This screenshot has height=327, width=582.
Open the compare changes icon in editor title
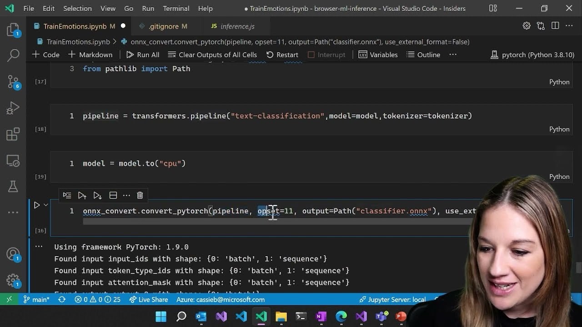pyautogui.click(x=541, y=26)
